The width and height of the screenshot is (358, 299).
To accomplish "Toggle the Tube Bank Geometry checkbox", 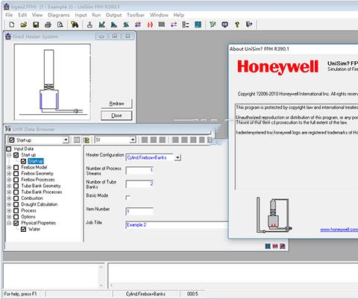I will pyautogui.click(x=16, y=186).
